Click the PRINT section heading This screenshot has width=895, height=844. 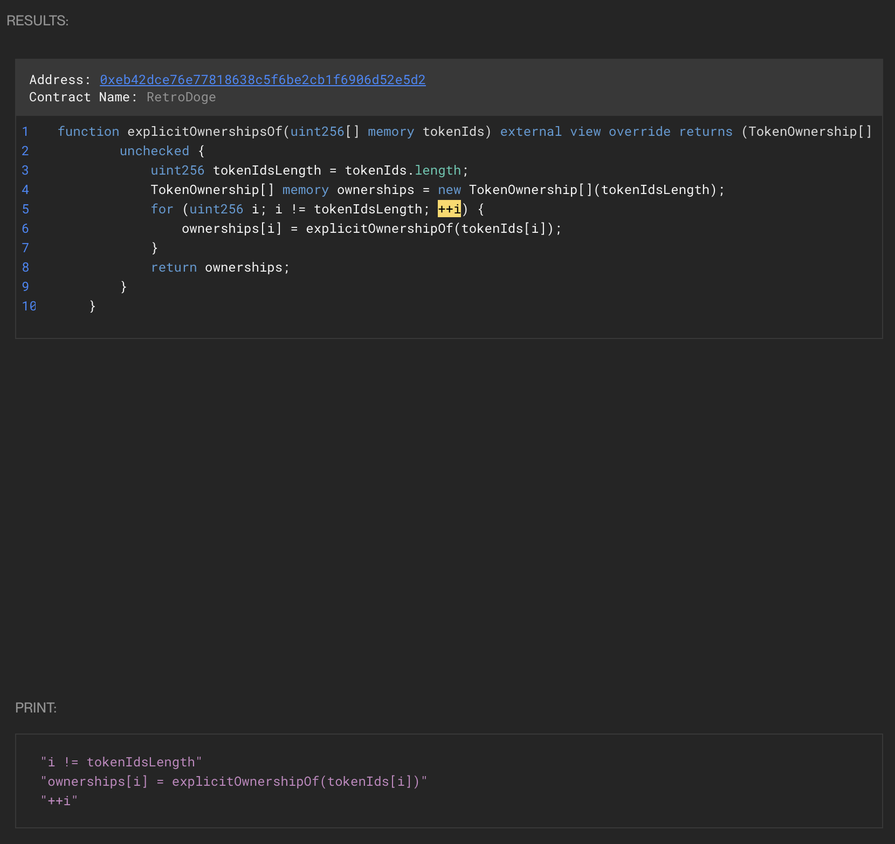(36, 708)
